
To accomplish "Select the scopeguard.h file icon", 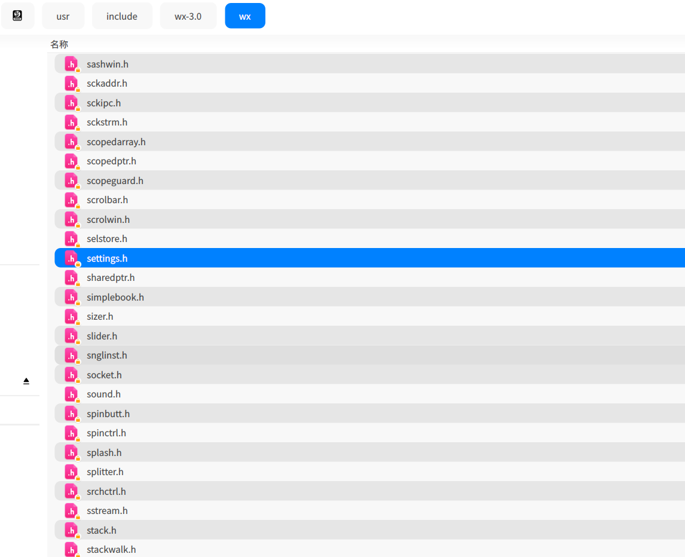I will tap(72, 181).
